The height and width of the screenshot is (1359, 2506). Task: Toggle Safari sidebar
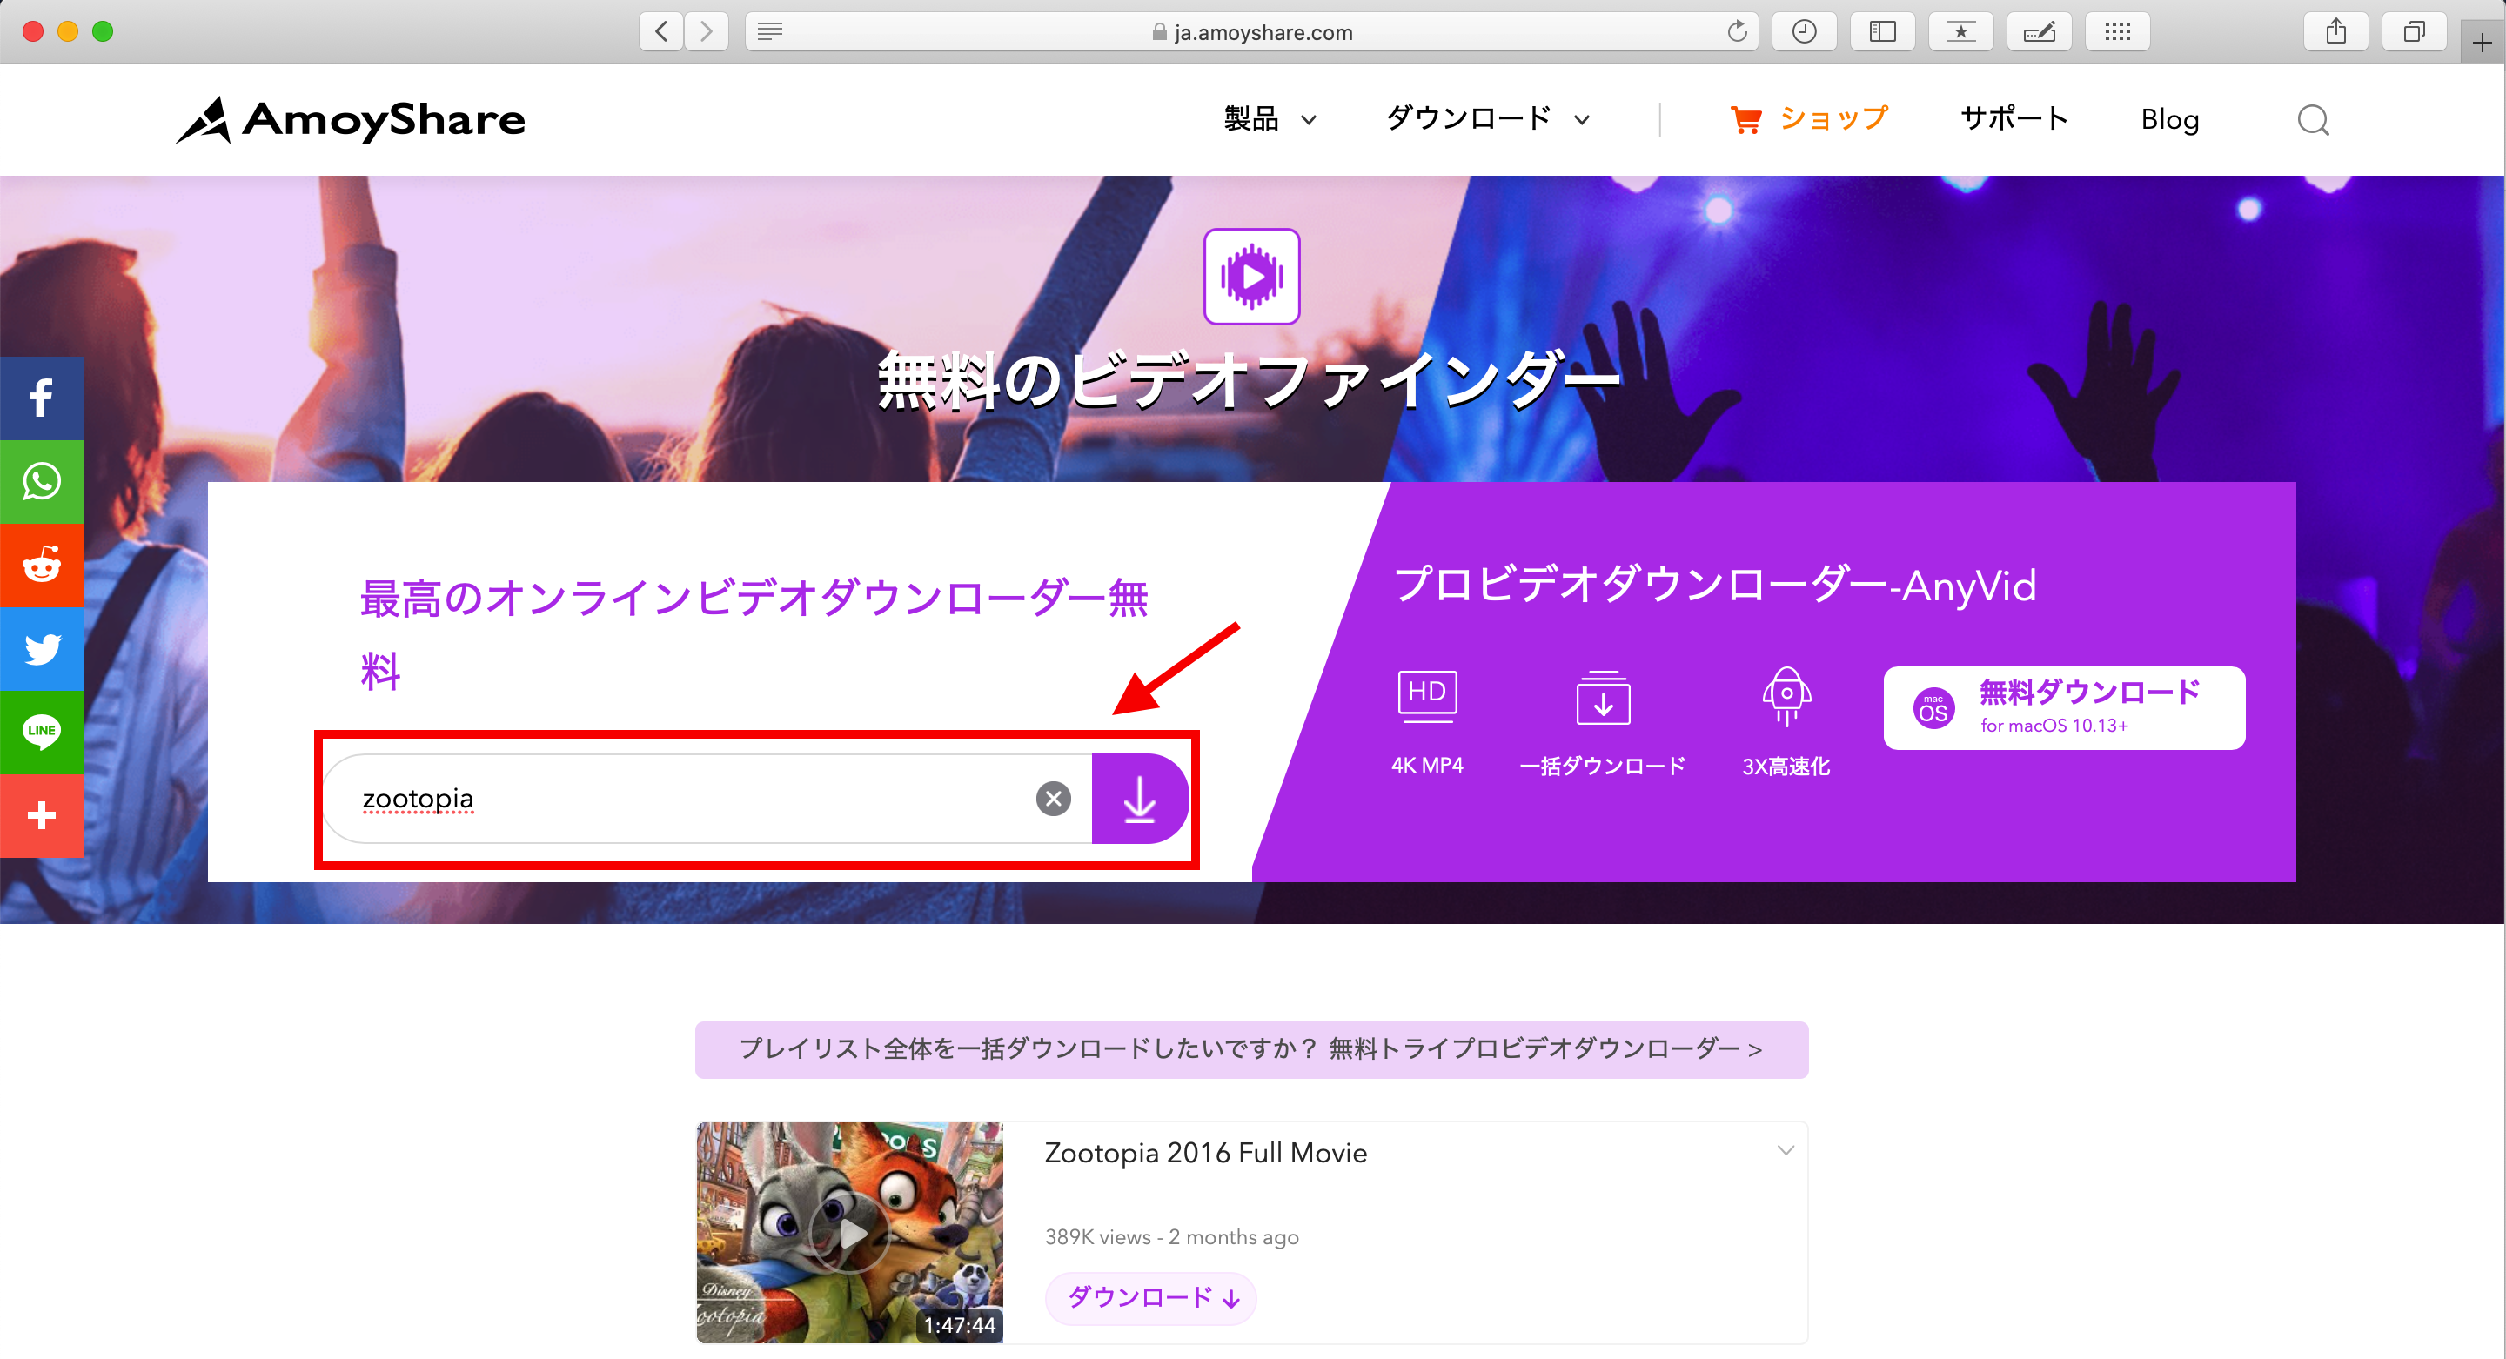click(1882, 32)
